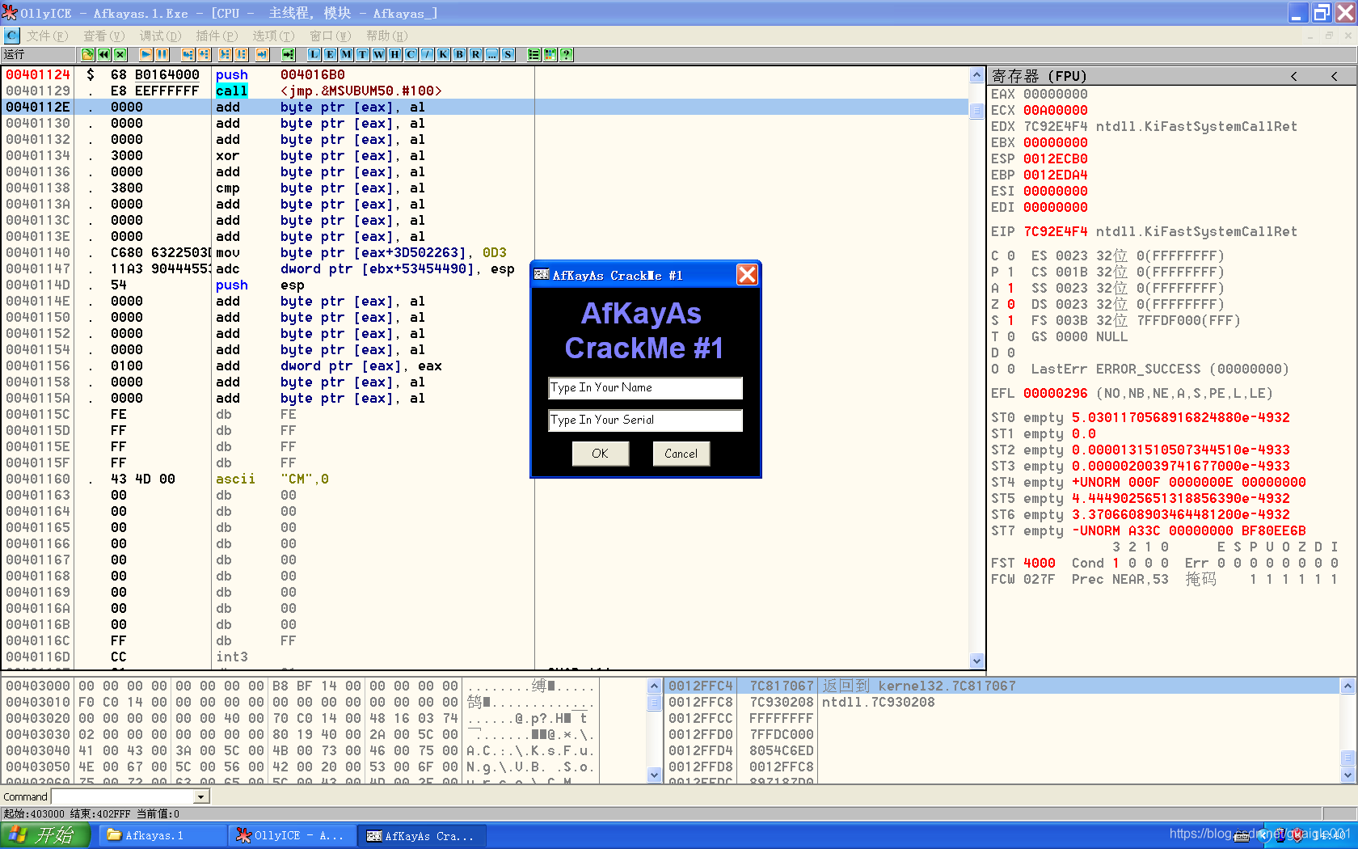Click disassembly pane scroll down arrow
The width and height of the screenshot is (1358, 849).
tap(976, 661)
